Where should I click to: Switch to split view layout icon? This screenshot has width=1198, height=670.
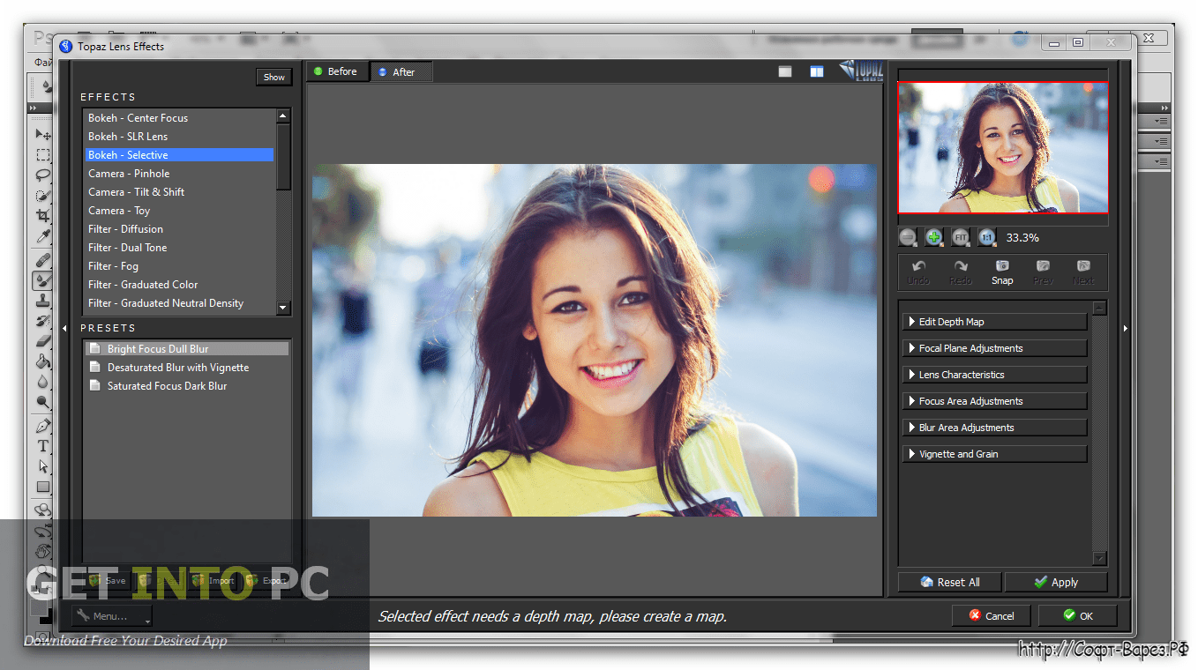coord(817,71)
